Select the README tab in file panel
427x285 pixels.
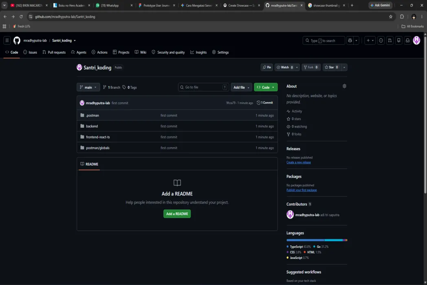[89, 164]
